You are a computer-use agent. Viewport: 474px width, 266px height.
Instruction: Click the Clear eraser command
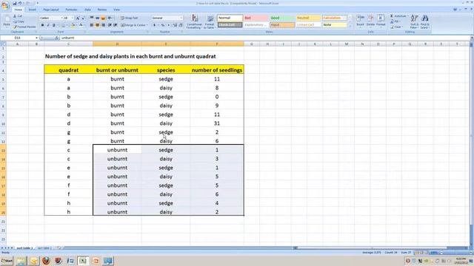[x=397, y=27]
